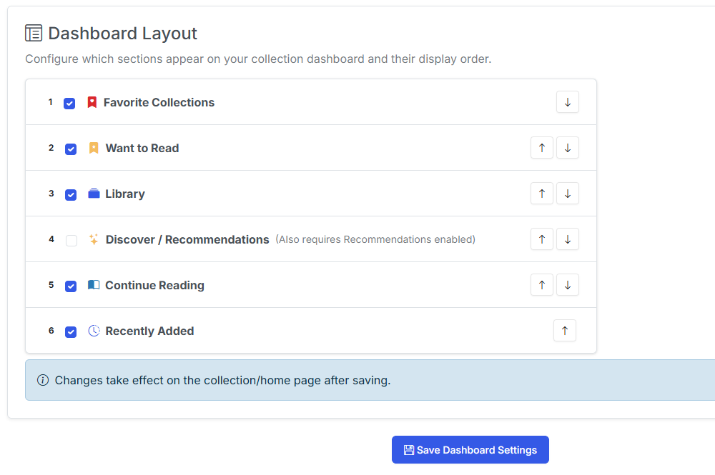Move Discover / Recommendations down one position
715x475 pixels.
coord(567,239)
